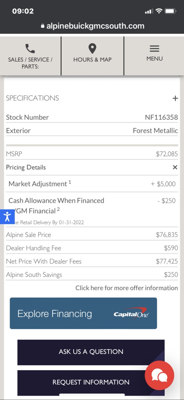
Task: Click the Pricing Details heading
Action: click(x=26, y=167)
